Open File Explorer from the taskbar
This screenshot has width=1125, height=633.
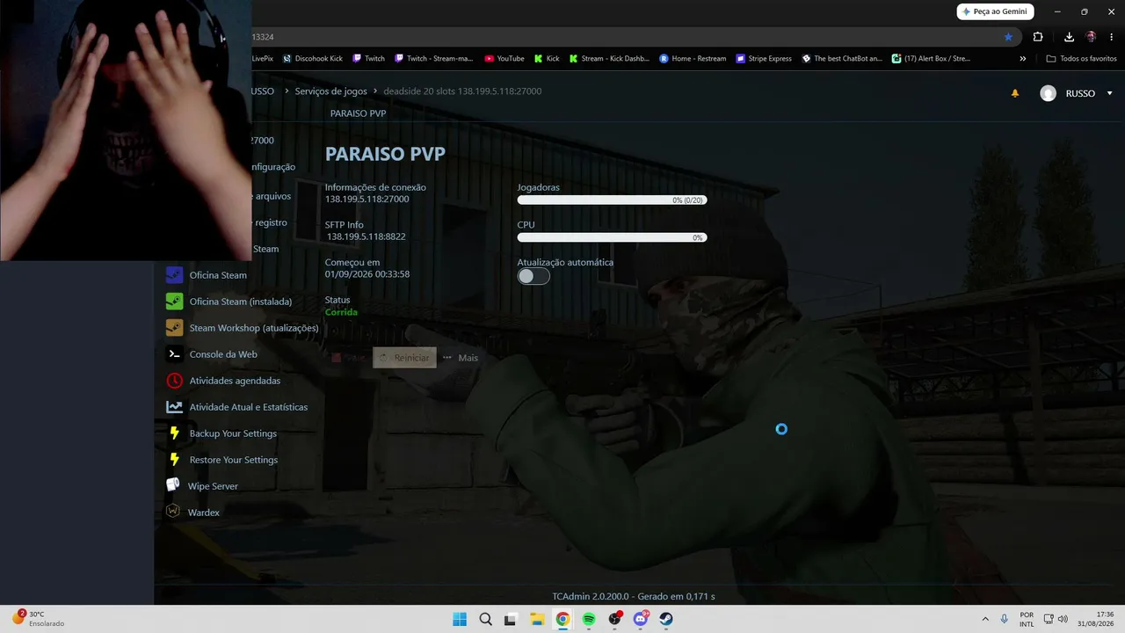[537, 619]
